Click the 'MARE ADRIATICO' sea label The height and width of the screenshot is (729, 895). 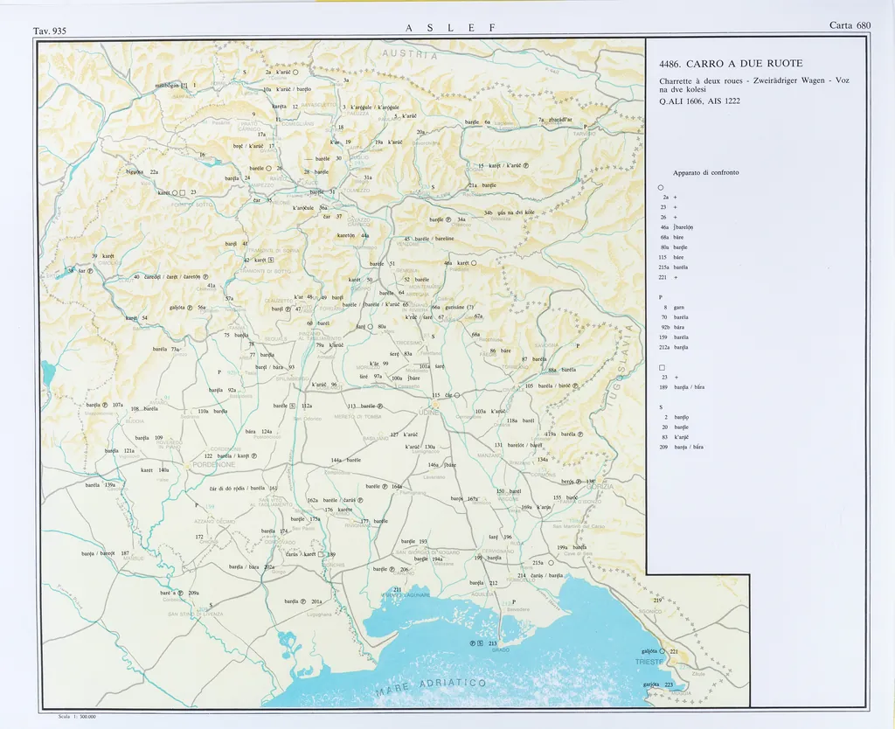pyautogui.click(x=431, y=686)
